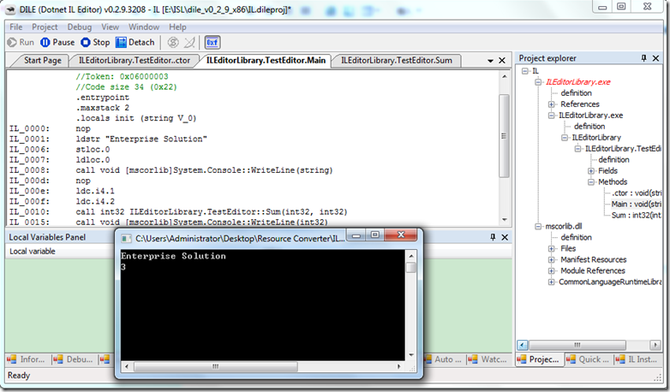Select definition under ILEditorLibrary.TestEdi class
670x392 pixels.
point(613,160)
